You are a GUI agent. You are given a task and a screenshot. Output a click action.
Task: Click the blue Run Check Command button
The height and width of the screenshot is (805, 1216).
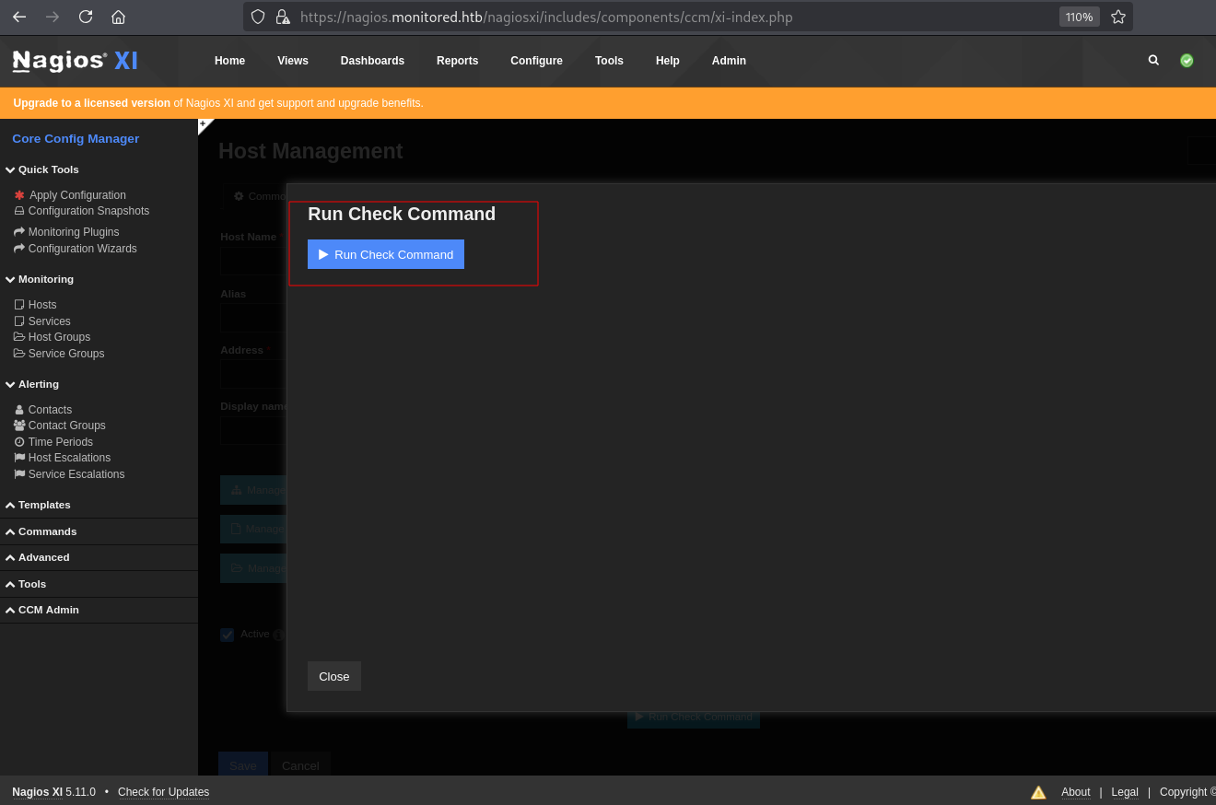point(386,254)
